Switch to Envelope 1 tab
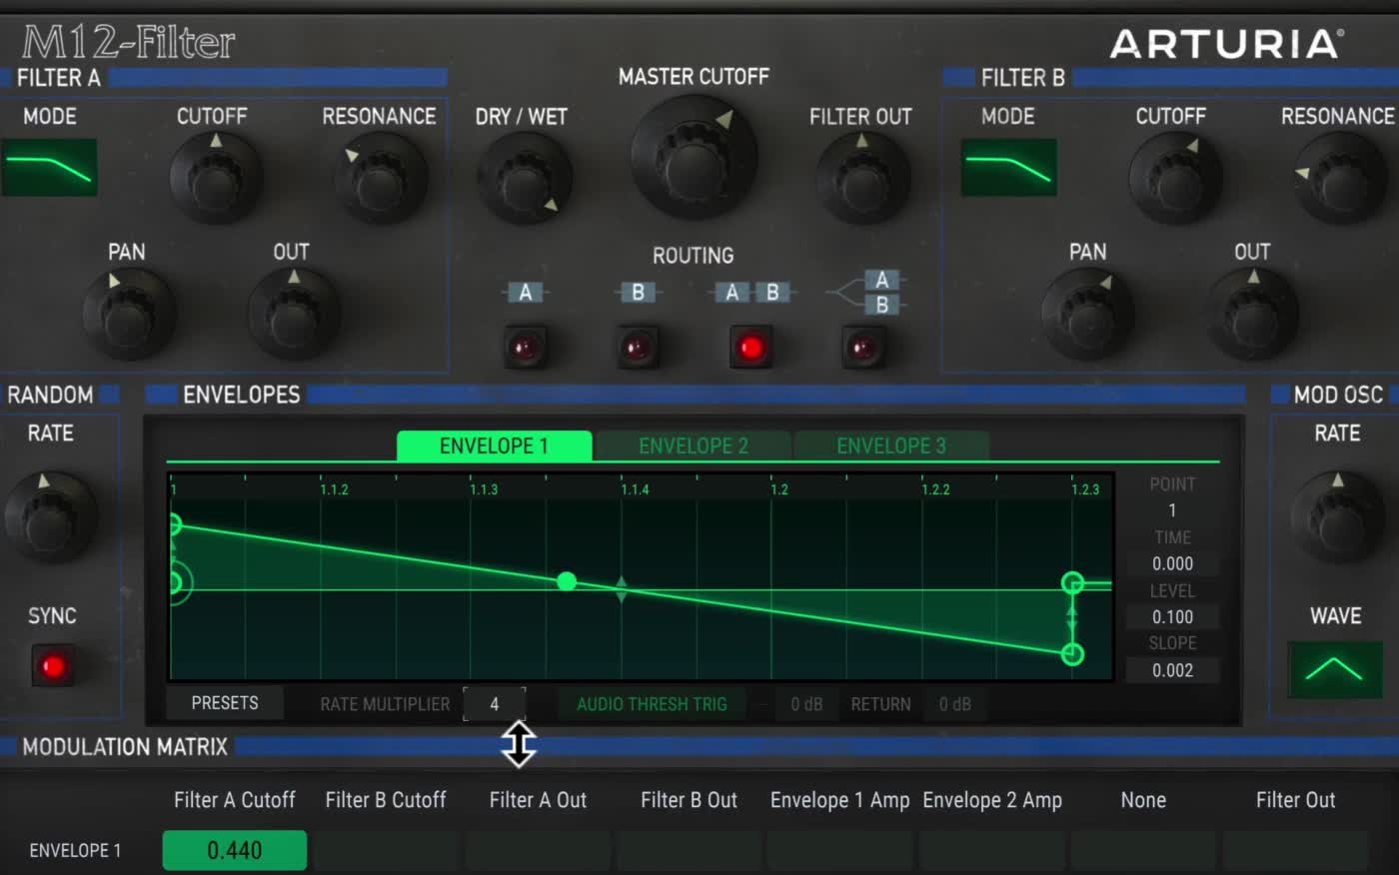This screenshot has height=875, width=1399. click(494, 445)
